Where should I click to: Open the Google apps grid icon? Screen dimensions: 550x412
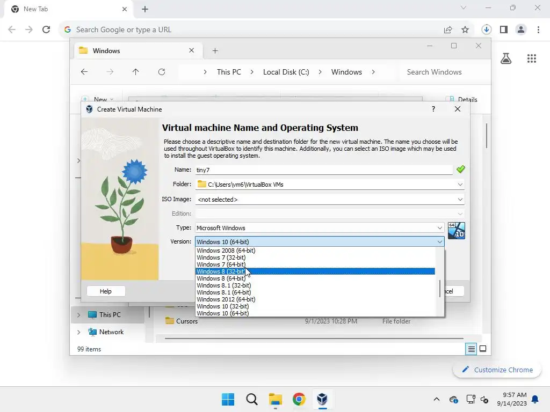532,58
